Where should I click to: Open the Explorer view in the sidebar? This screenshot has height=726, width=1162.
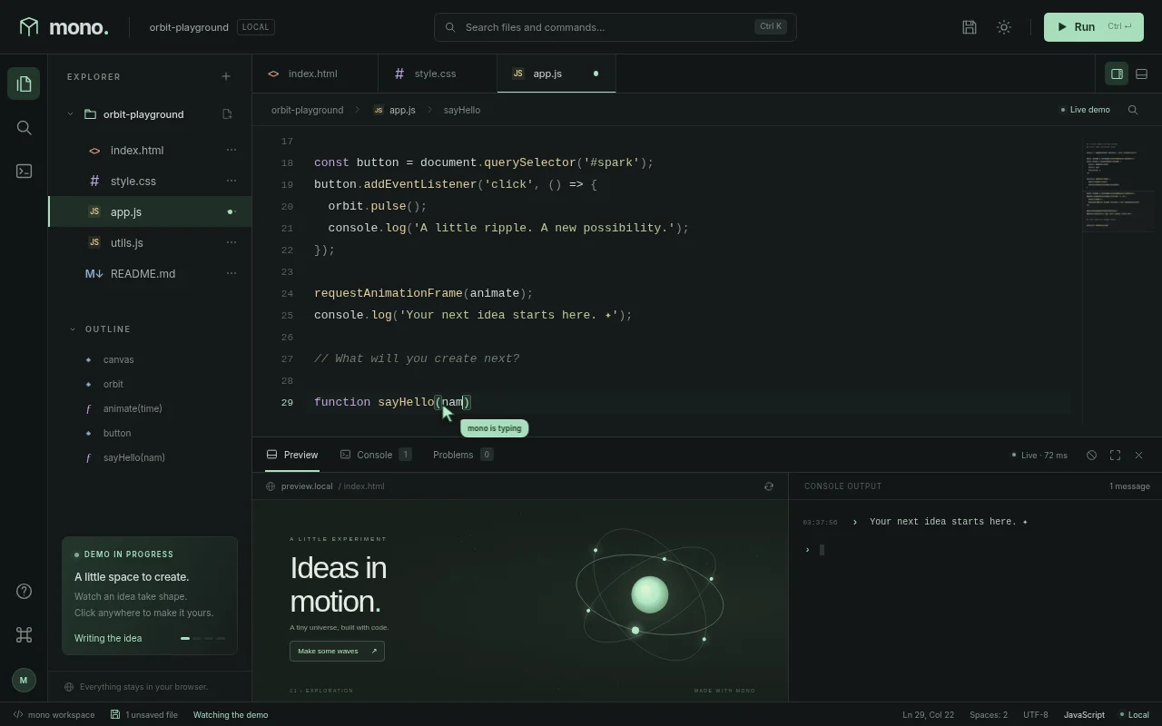click(25, 84)
